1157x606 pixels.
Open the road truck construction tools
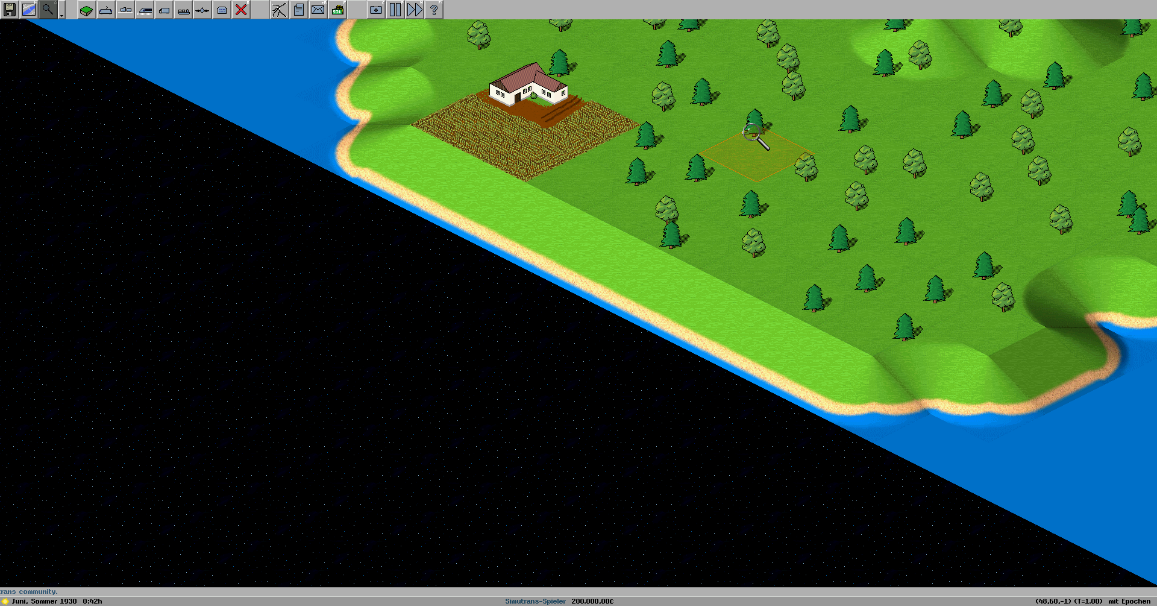(164, 10)
